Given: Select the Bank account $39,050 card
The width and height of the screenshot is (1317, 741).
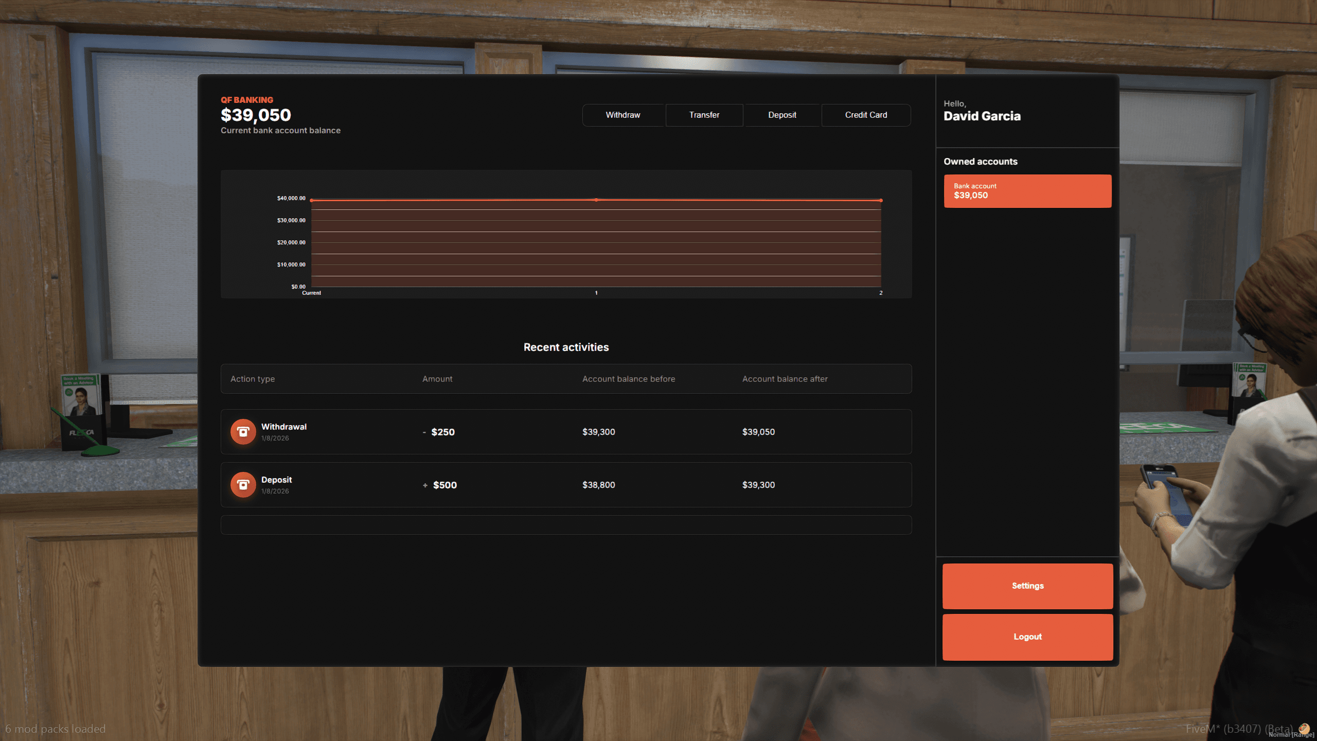Looking at the screenshot, I should pyautogui.click(x=1027, y=191).
